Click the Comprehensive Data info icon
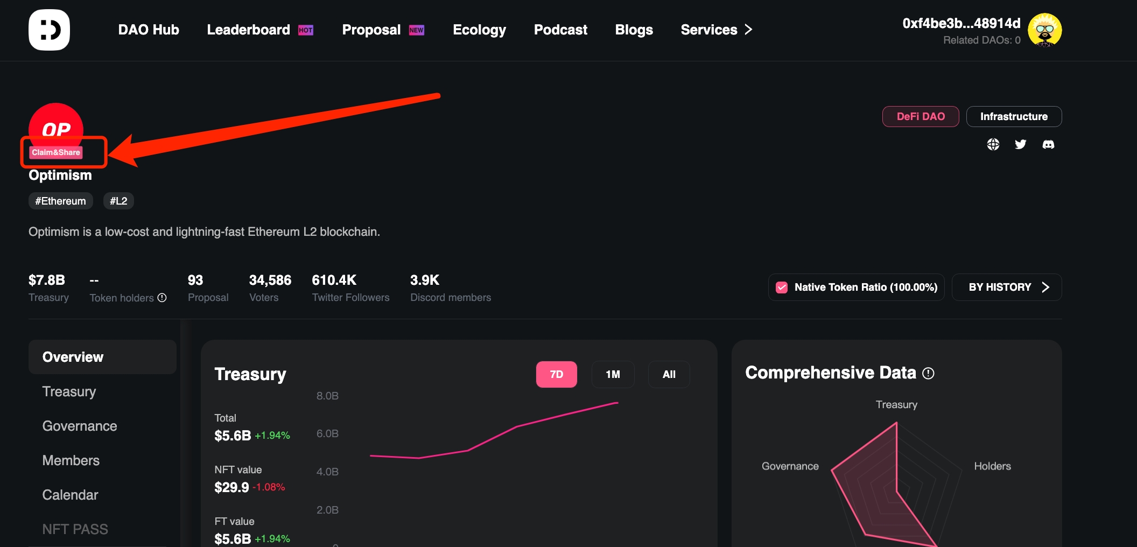 (x=929, y=373)
